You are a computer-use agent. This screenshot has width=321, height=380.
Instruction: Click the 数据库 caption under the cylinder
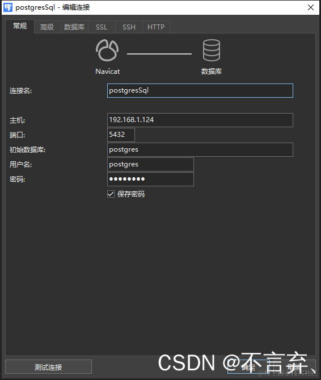pyautogui.click(x=212, y=72)
